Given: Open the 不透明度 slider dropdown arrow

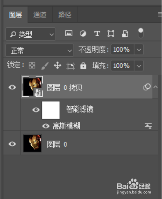Looking at the screenshot, I should tap(139, 50).
